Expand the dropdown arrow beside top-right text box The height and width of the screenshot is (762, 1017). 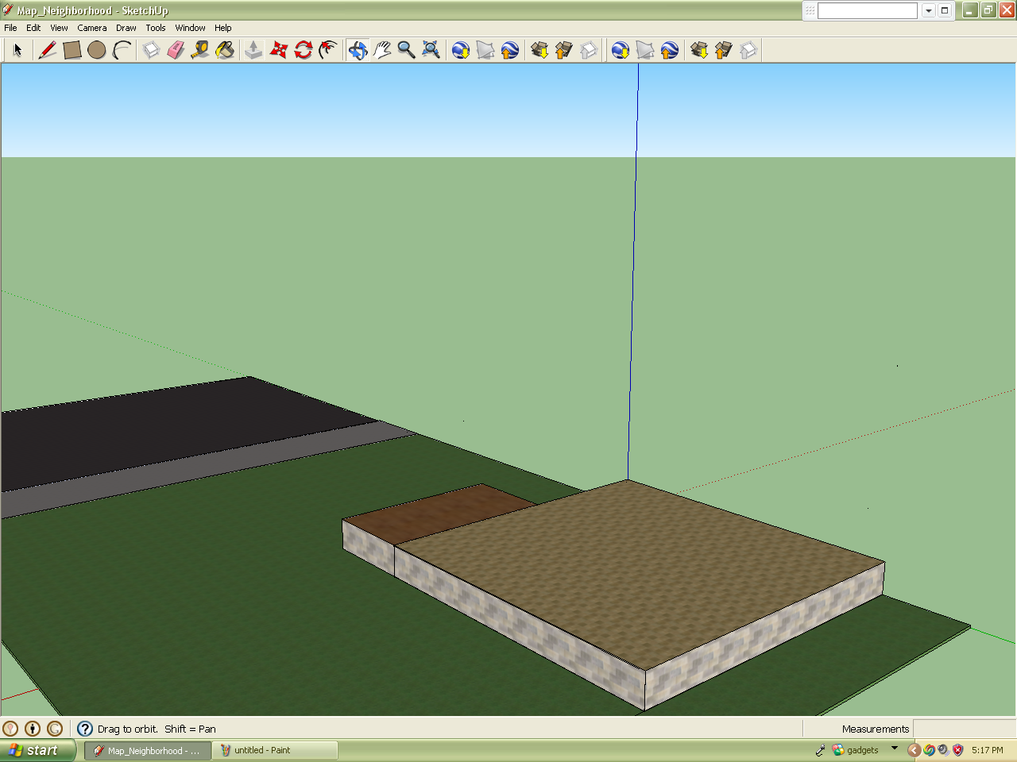pyautogui.click(x=928, y=10)
